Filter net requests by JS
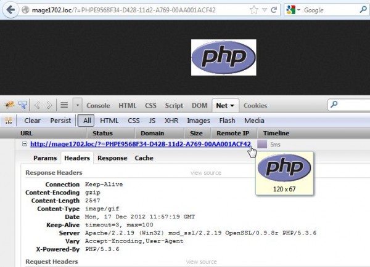The width and height of the screenshot is (370, 267). [x=152, y=121]
